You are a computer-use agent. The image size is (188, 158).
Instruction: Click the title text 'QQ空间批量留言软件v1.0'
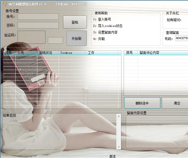pos(27,4)
